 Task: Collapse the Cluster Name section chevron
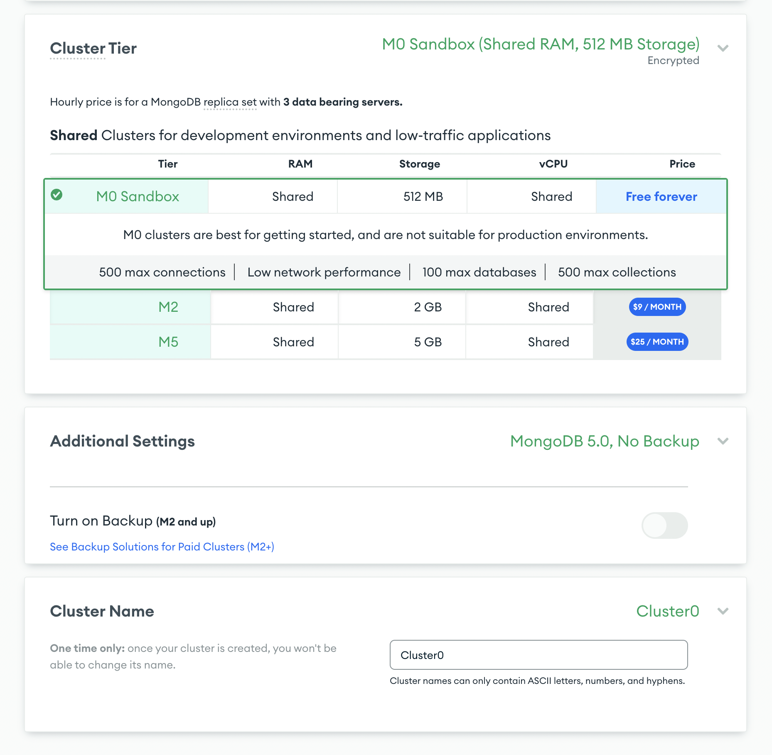pyautogui.click(x=723, y=611)
